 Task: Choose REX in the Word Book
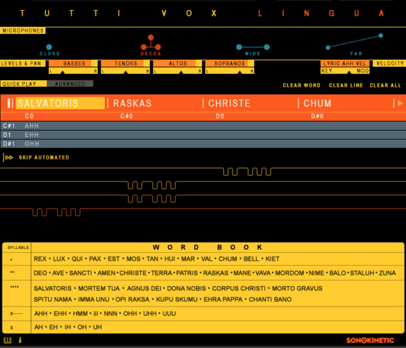40,259
